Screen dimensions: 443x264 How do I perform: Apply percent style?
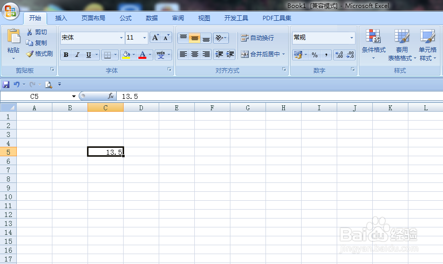(x=315, y=55)
